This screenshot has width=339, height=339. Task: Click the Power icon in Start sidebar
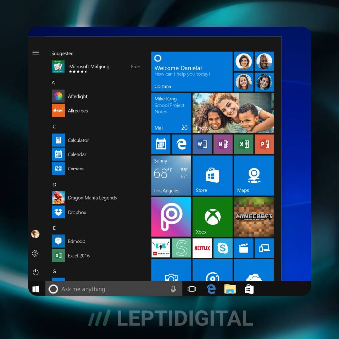point(36,272)
